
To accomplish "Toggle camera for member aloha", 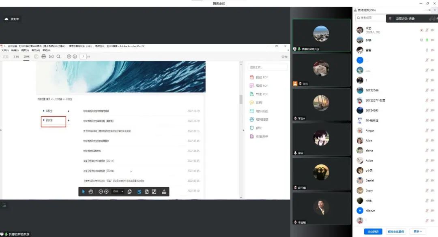I will point(432,151).
